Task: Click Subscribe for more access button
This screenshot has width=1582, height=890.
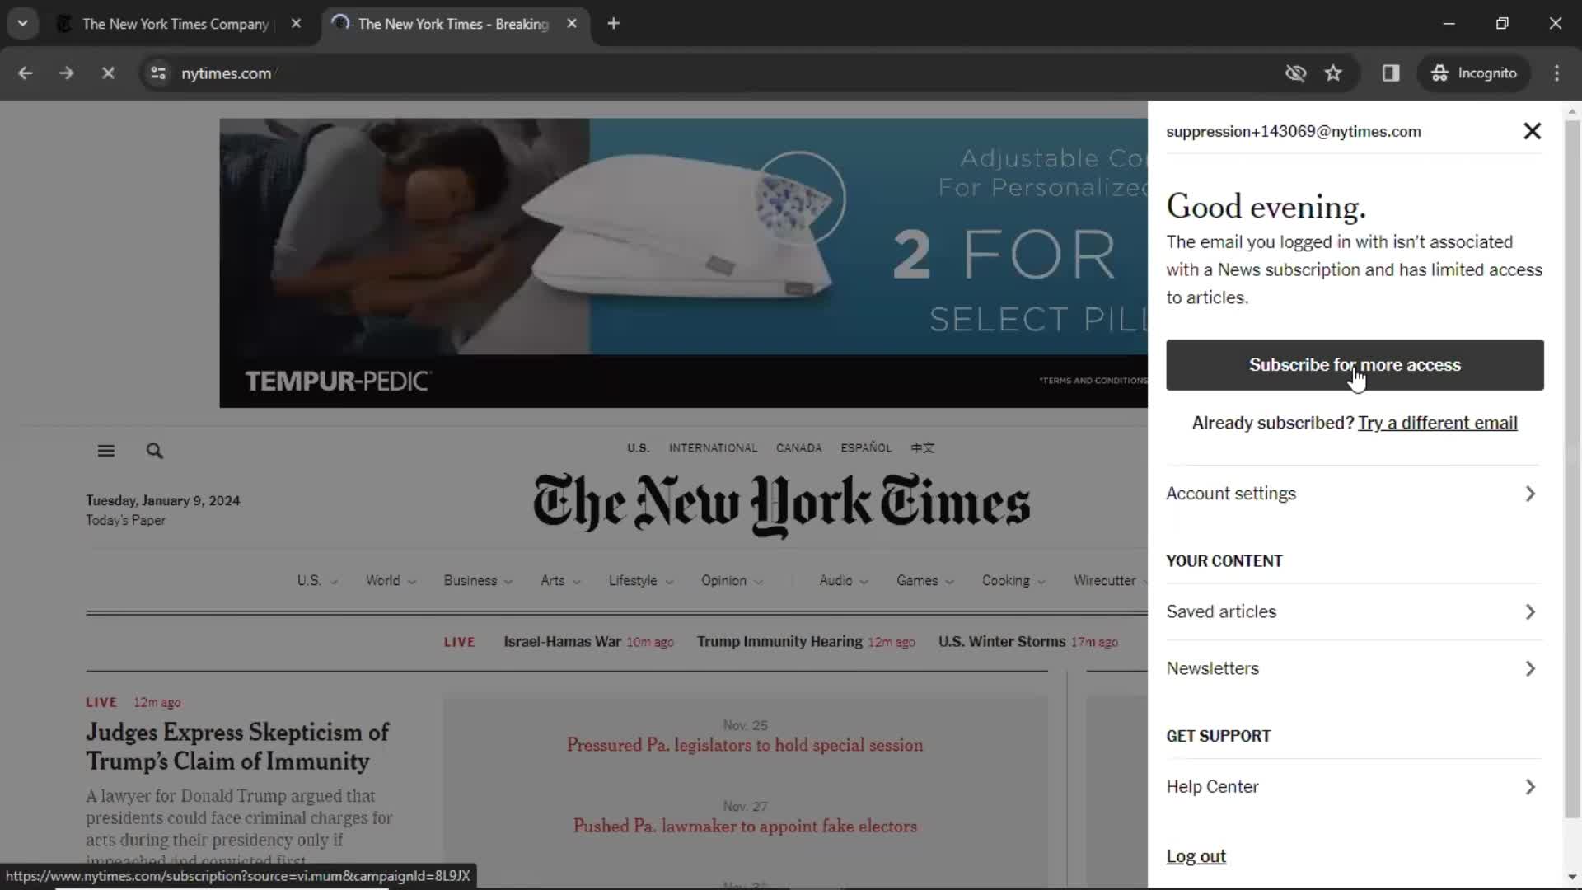Action: tap(1355, 364)
